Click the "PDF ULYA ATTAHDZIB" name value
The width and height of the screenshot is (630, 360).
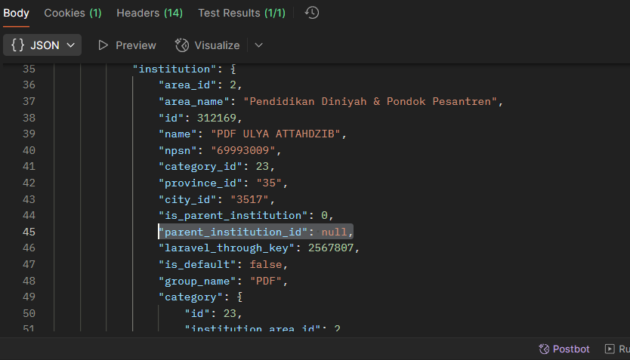click(277, 134)
